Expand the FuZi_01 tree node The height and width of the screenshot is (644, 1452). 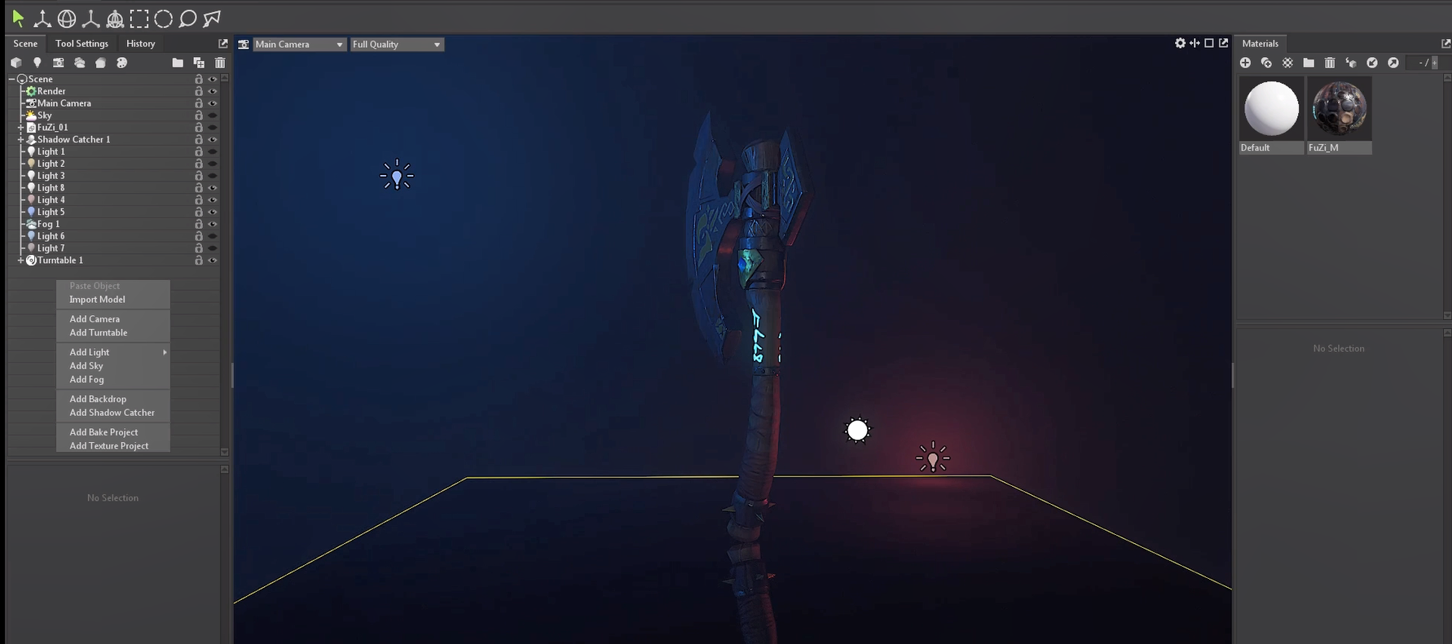tap(20, 128)
